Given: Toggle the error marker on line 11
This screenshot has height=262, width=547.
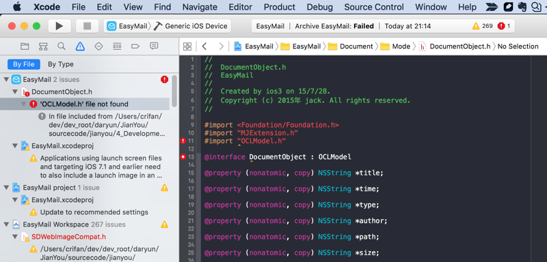Looking at the screenshot, I should pyautogui.click(x=183, y=141).
